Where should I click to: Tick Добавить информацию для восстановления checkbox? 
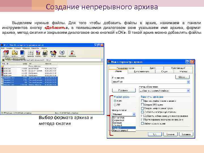(142, 116)
